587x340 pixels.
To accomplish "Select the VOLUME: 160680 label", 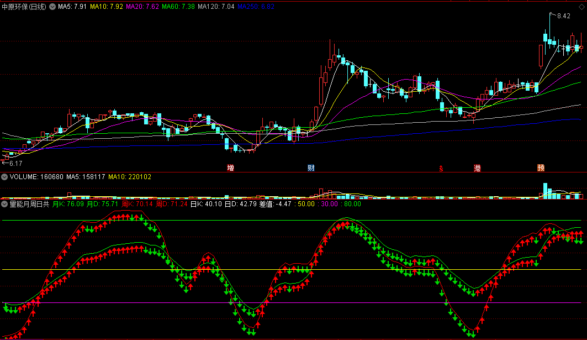I will [x=36, y=177].
